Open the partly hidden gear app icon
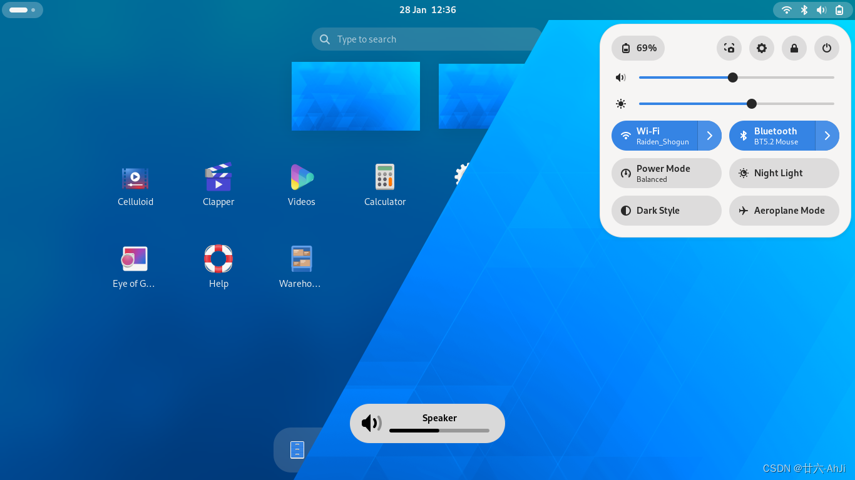The width and height of the screenshot is (855, 480). (x=462, y=174)
